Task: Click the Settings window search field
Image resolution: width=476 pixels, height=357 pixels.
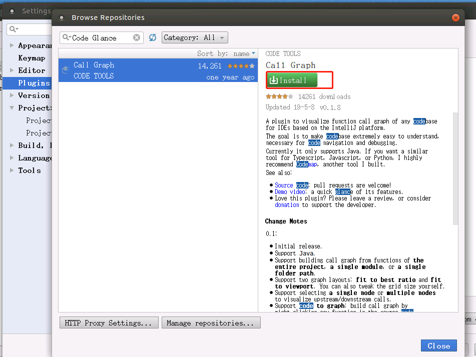Action: click(x=29, y=29)
